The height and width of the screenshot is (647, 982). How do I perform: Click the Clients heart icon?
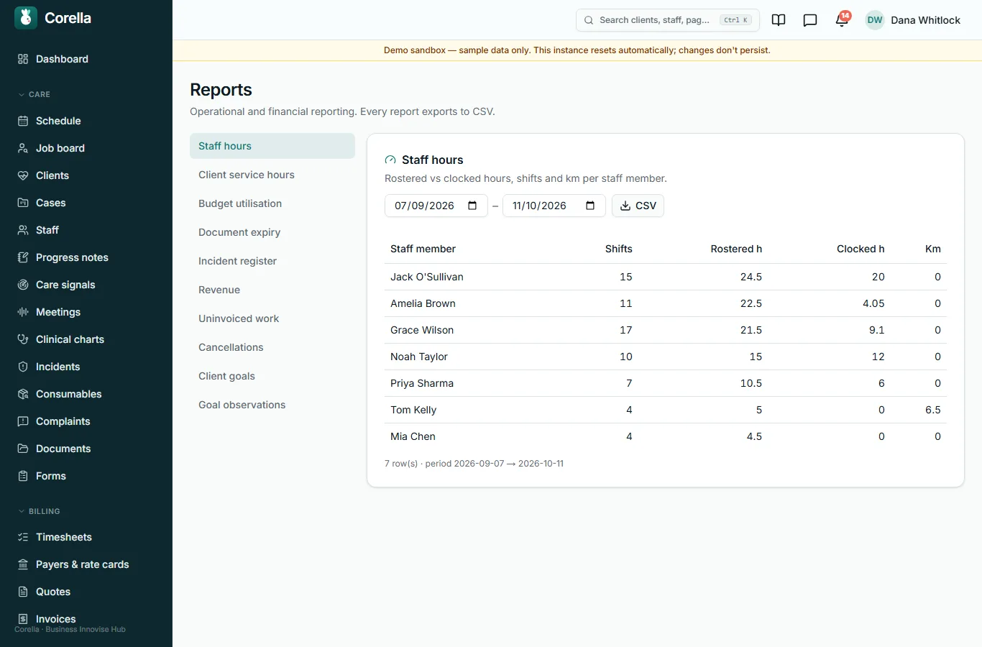coord(23,175)
